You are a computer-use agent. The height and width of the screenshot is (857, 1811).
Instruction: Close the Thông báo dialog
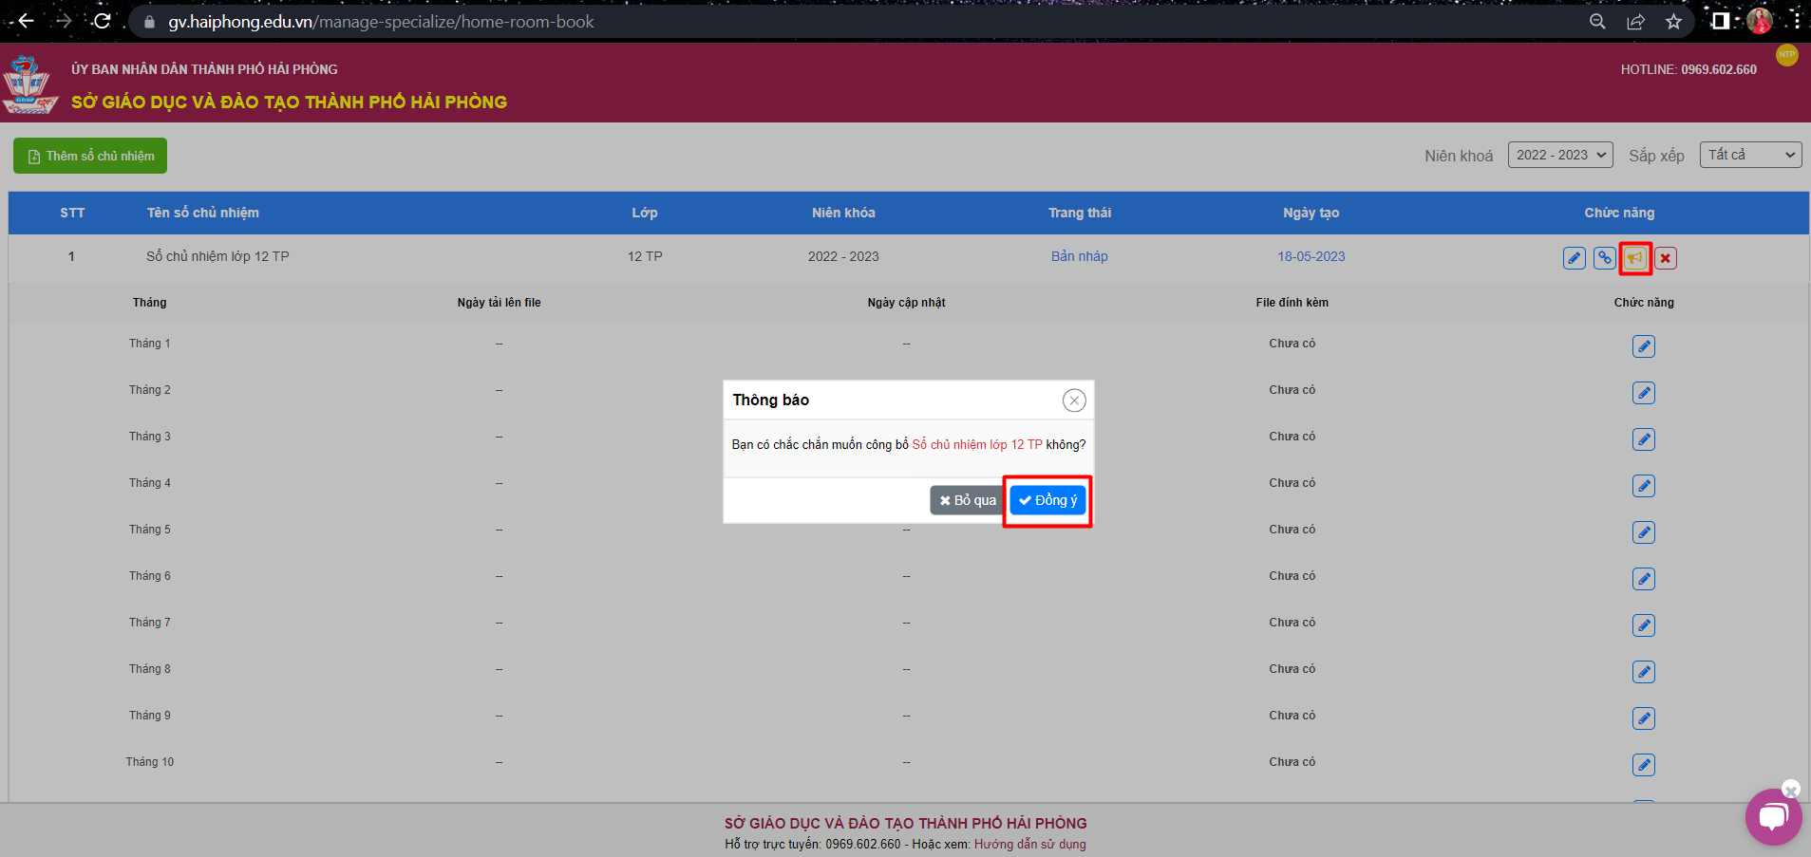pyautogui.click(x=1073, y=401)
